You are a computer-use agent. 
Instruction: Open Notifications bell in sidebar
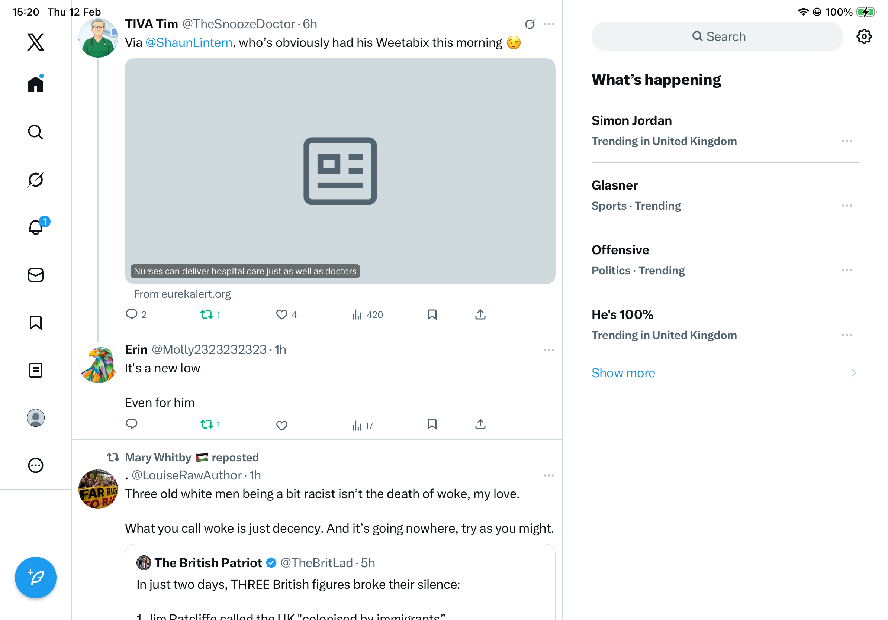tap(36, 227)
